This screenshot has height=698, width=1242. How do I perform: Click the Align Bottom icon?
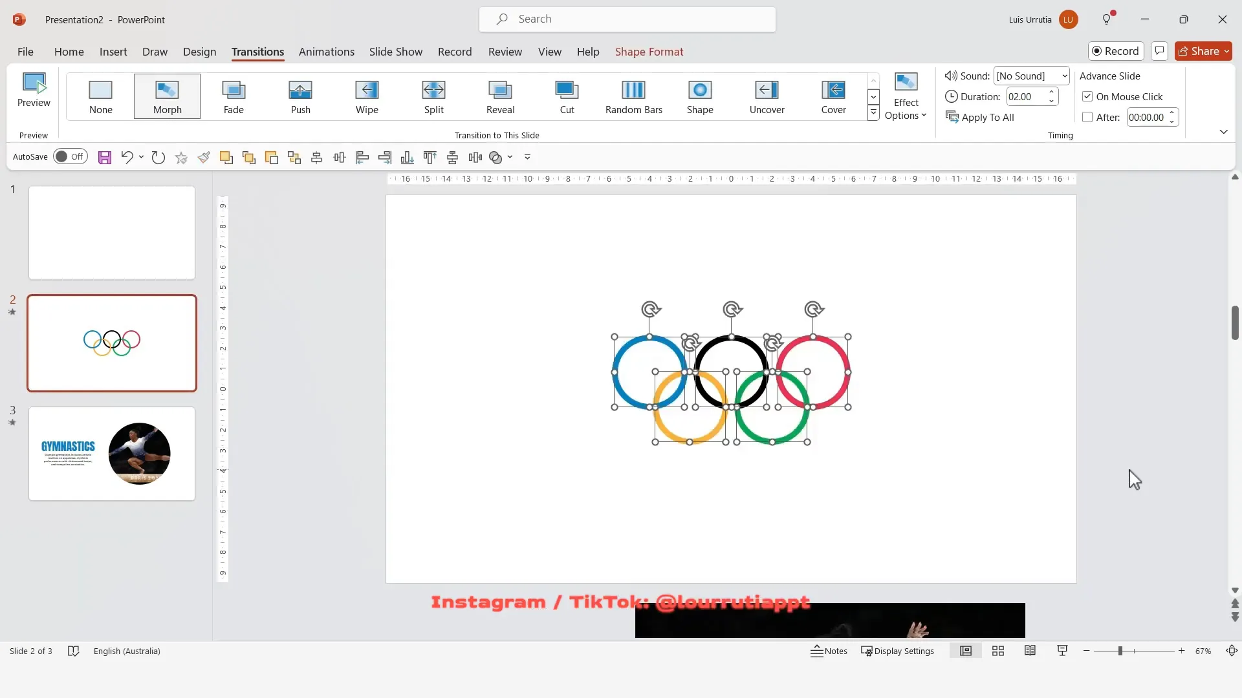pos(408,157)
